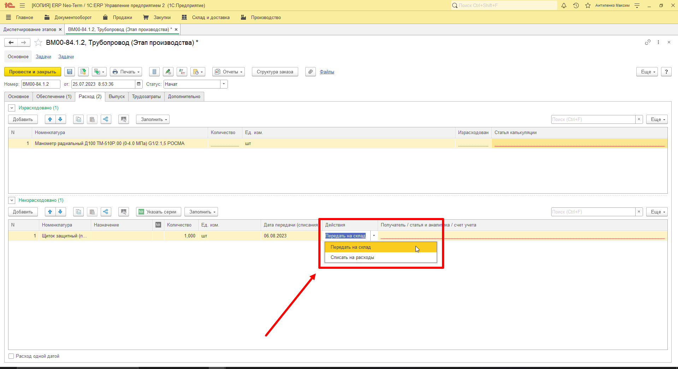The image size is (678, 369).
Task: Open the Статус dropdown
Action: 224,84
